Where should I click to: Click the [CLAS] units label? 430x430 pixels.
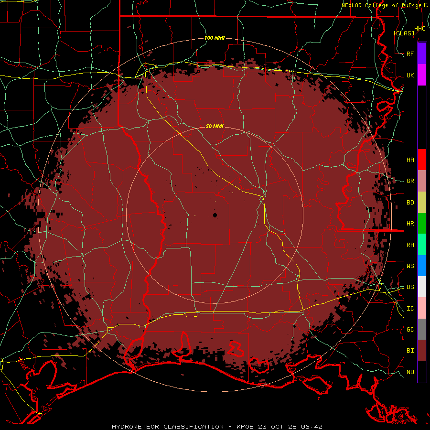point(404,33)
